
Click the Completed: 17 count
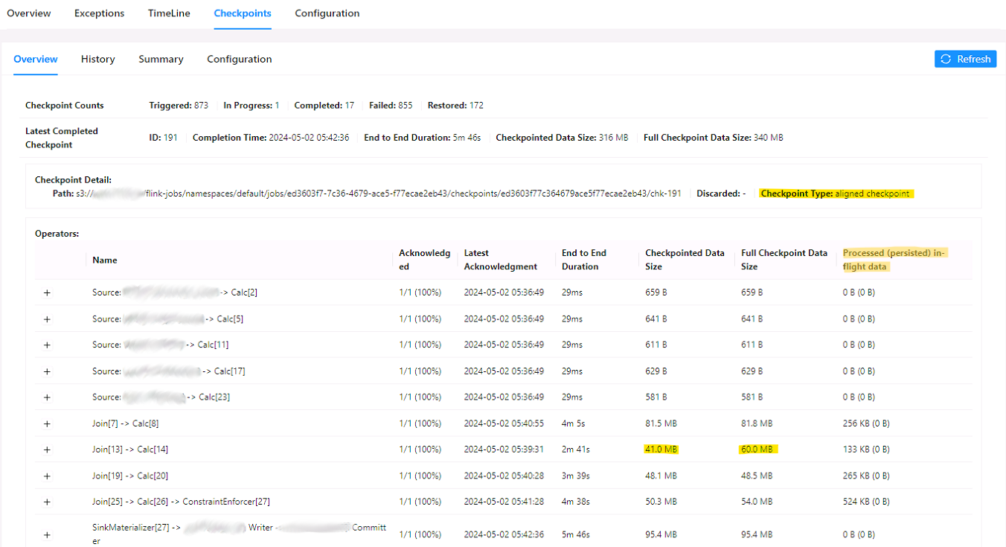point(324,106)
